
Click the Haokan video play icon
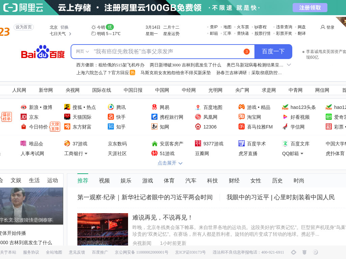285,117
